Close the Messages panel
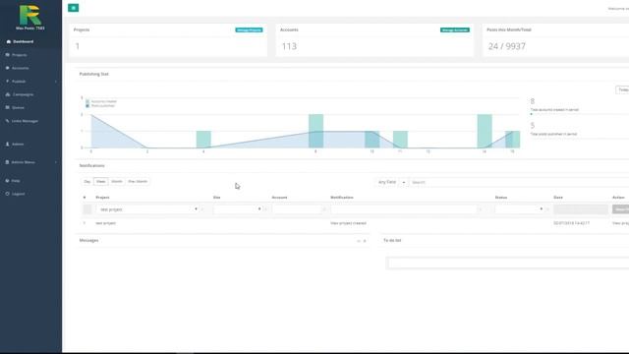 [x=365, y=241]
